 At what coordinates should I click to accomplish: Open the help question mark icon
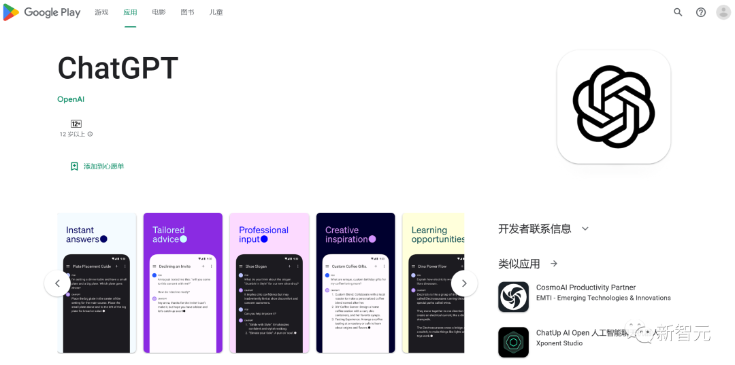701,12
